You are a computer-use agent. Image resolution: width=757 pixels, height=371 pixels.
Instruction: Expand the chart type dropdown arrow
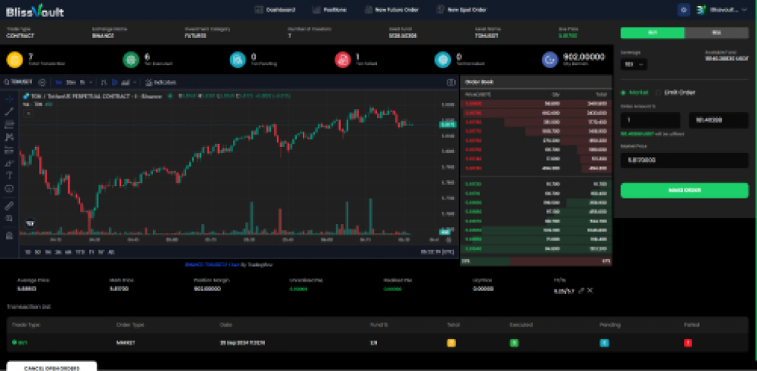pos(134,82)
